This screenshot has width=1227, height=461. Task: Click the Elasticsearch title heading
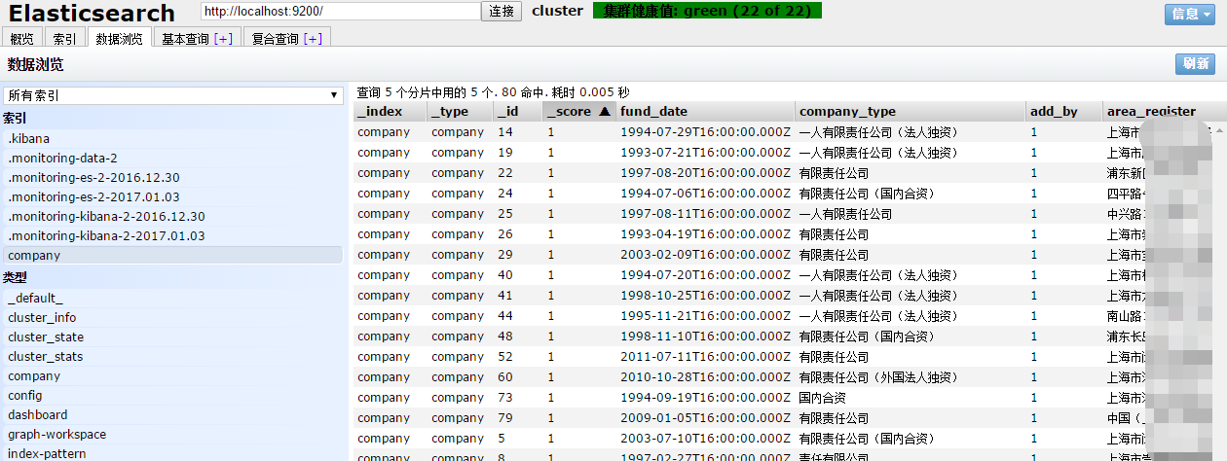tap(93, 14)
